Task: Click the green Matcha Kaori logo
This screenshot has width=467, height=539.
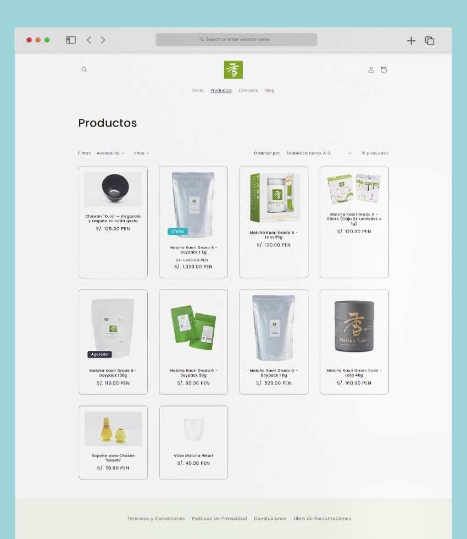Action: click(x=233, y=70)
